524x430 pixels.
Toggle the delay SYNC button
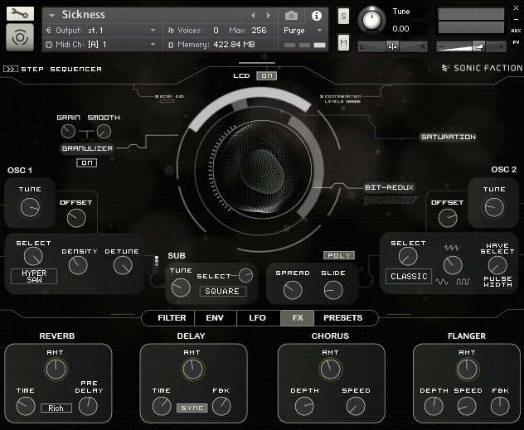click(192, 408)
